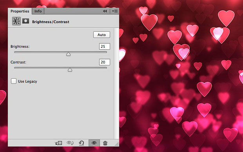243x152 pixels.
Task: Click the Brightness label text
Action: click(20, 47)
